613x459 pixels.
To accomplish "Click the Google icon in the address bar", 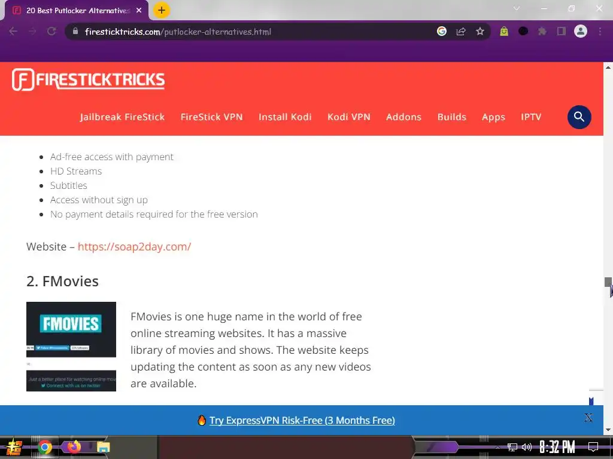I will tap(442, 31).
